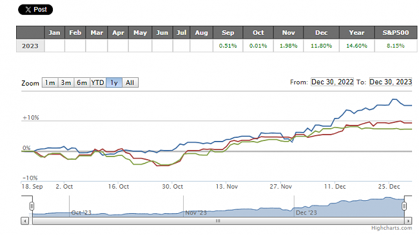Click the 11.80% December value
Screen dimensions: 419x235
[322, 46]
